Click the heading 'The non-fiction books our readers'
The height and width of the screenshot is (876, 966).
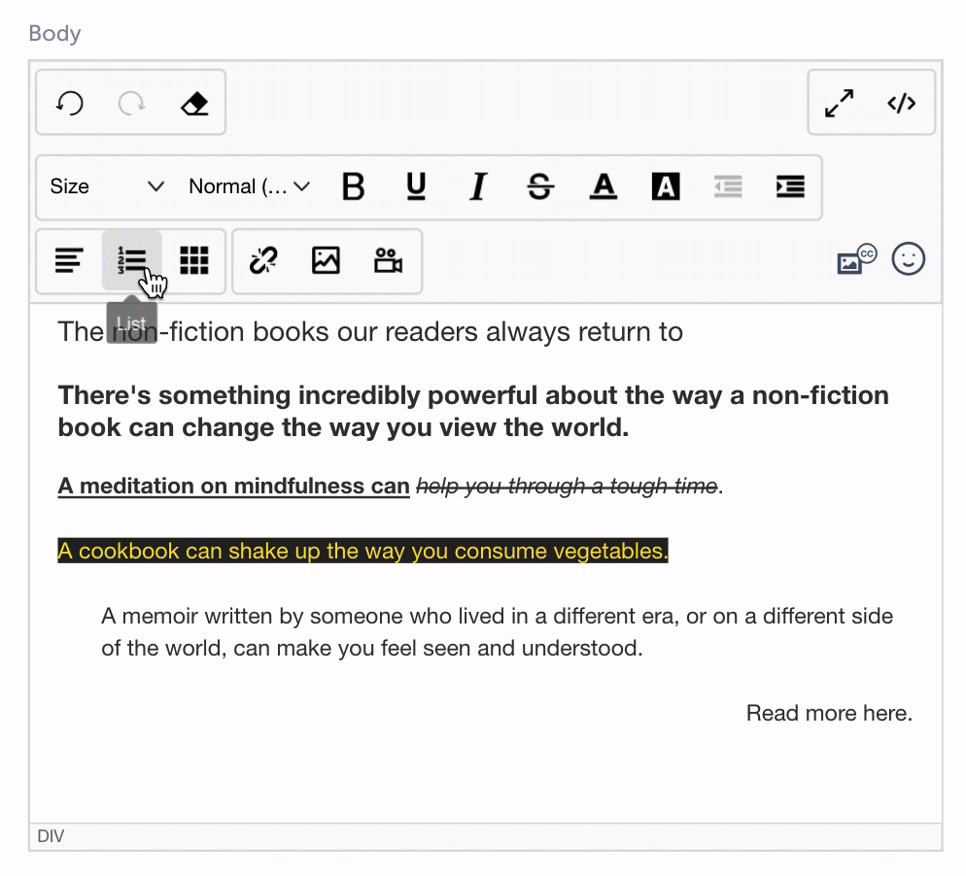coord(370,332)
